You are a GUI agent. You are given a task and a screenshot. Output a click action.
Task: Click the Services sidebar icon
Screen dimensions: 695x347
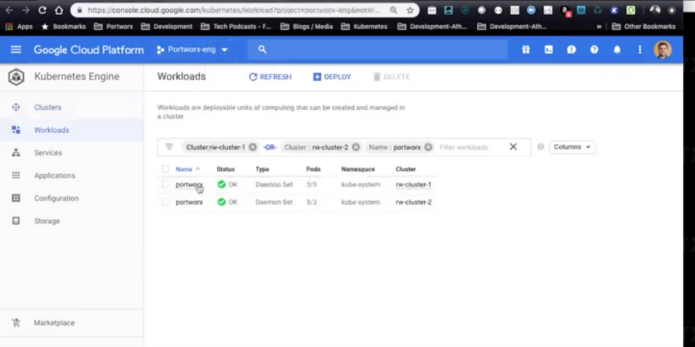(x=16, y=152)
